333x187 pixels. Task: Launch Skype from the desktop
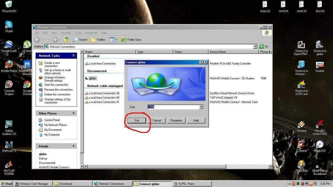[x=9, y=26]
